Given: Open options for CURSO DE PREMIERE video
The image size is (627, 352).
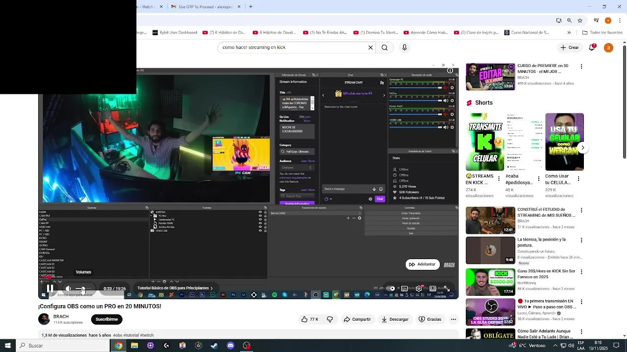Looking at the screenshot, I should (581, 66).
